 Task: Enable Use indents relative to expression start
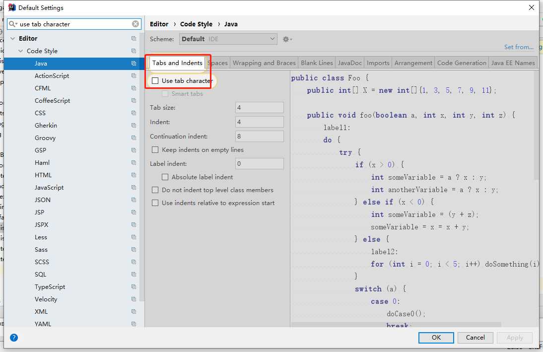pyautogui.click(x=155, y=203)
